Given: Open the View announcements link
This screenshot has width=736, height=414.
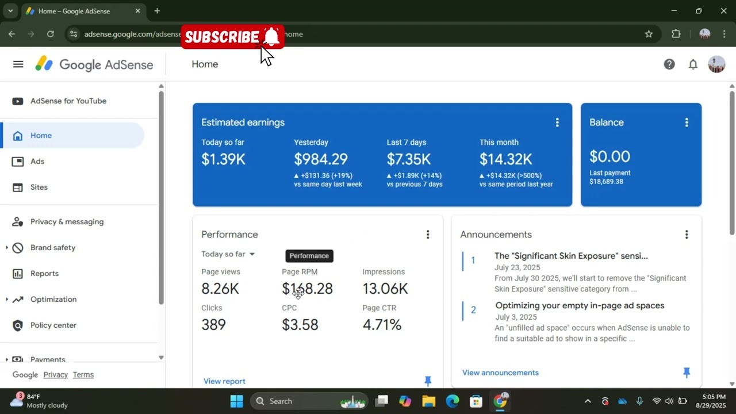Looking at the screenshot, I should 500,373.
